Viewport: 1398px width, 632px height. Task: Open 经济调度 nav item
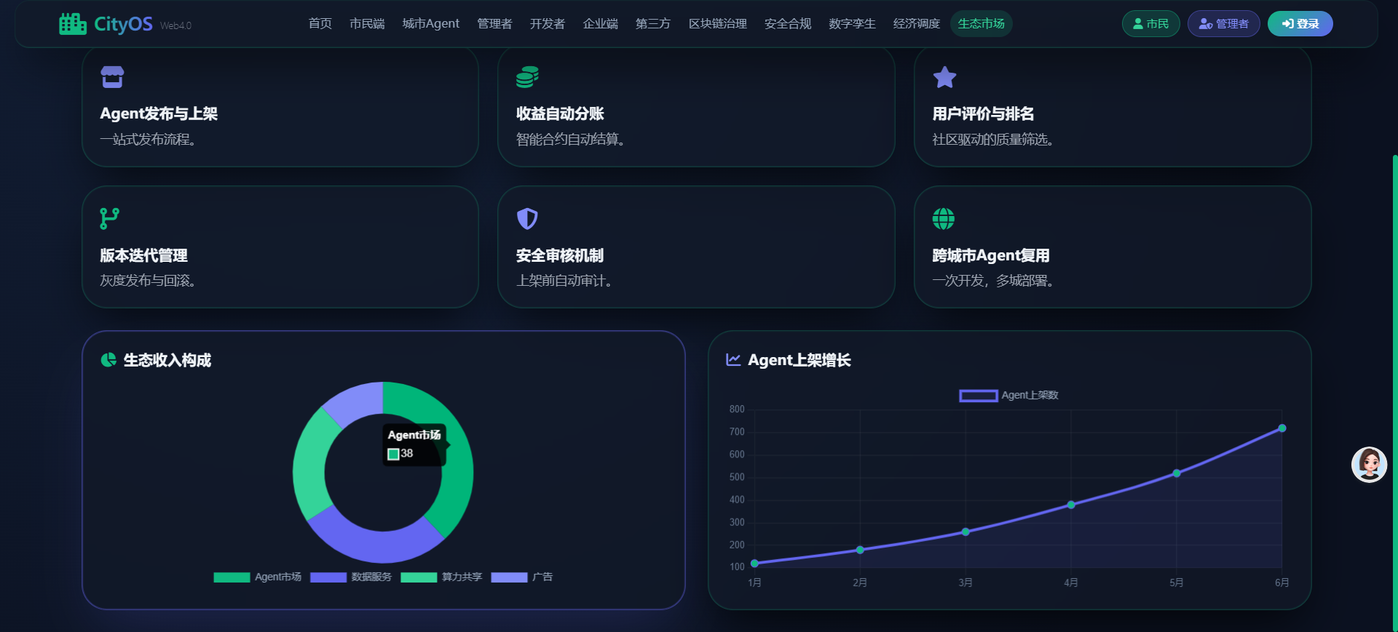coord(917,24)
